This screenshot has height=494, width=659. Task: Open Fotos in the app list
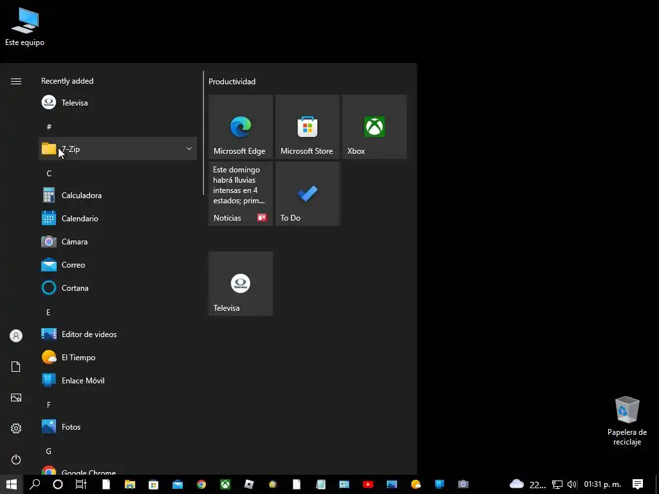(118, 427)
